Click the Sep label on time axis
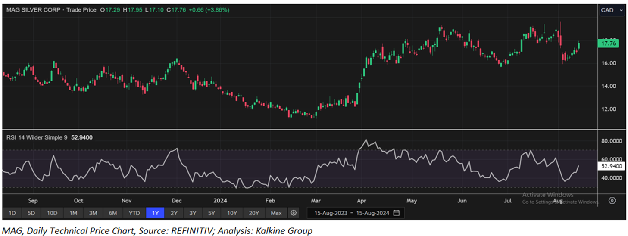This screenshot has height=236, width=628. pyautogui.click(x=33, y=201)
